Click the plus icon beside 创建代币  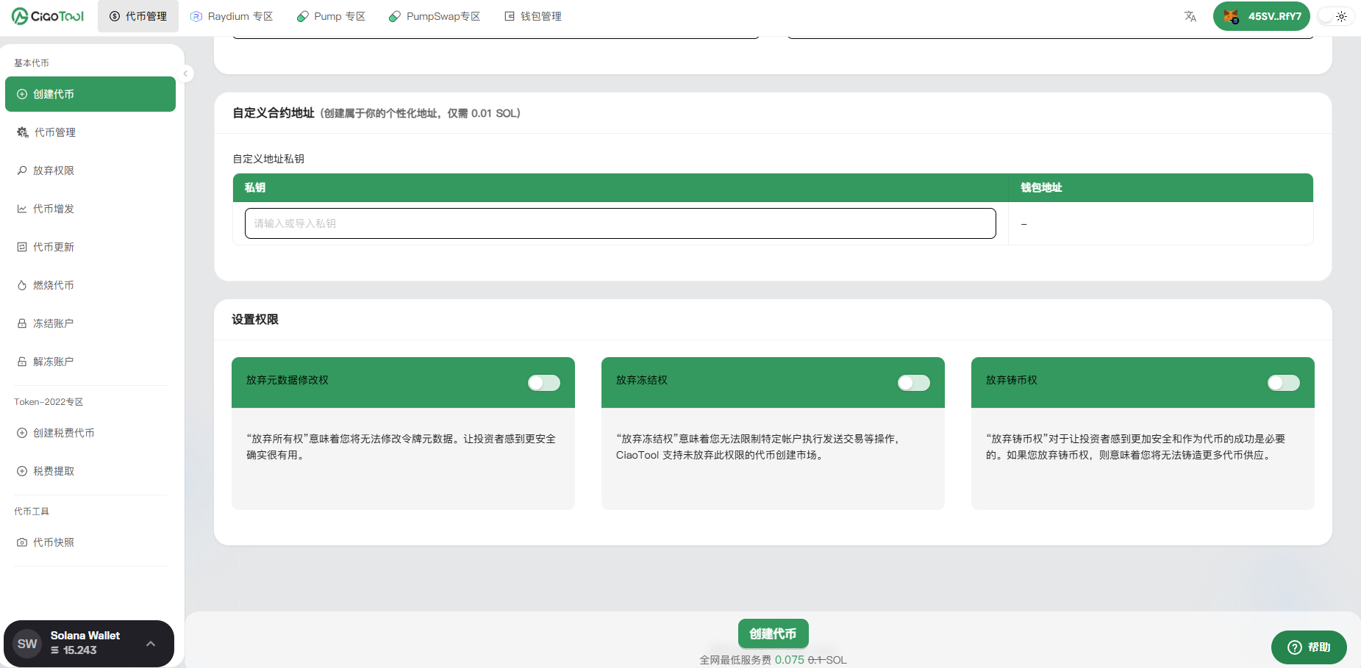coord(22,94)
